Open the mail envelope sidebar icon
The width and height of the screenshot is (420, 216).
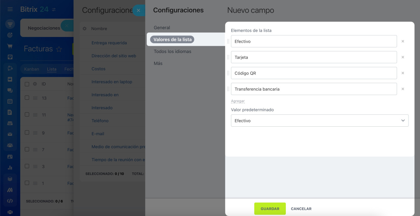[10, 135]
